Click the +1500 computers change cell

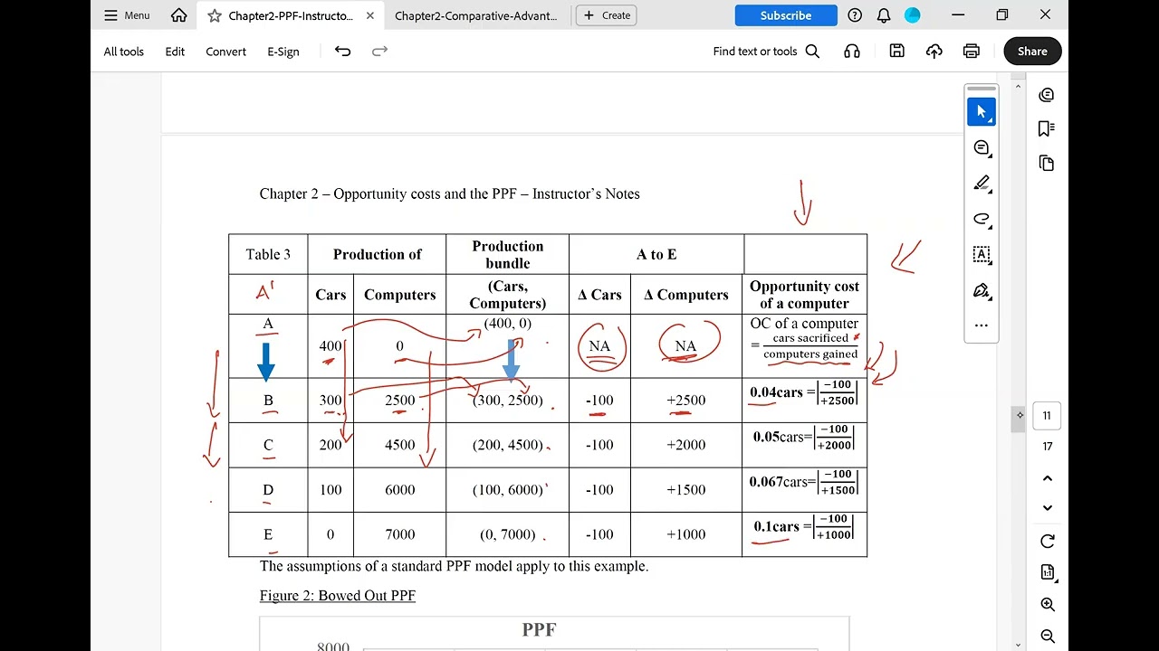pyautogui.click(x=685, y=490)
